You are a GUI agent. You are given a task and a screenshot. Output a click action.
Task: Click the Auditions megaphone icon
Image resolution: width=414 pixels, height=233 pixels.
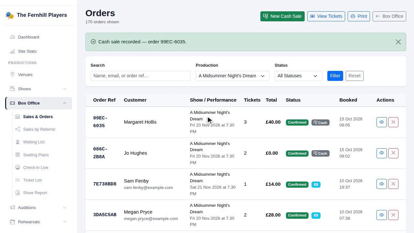[12, 208]
